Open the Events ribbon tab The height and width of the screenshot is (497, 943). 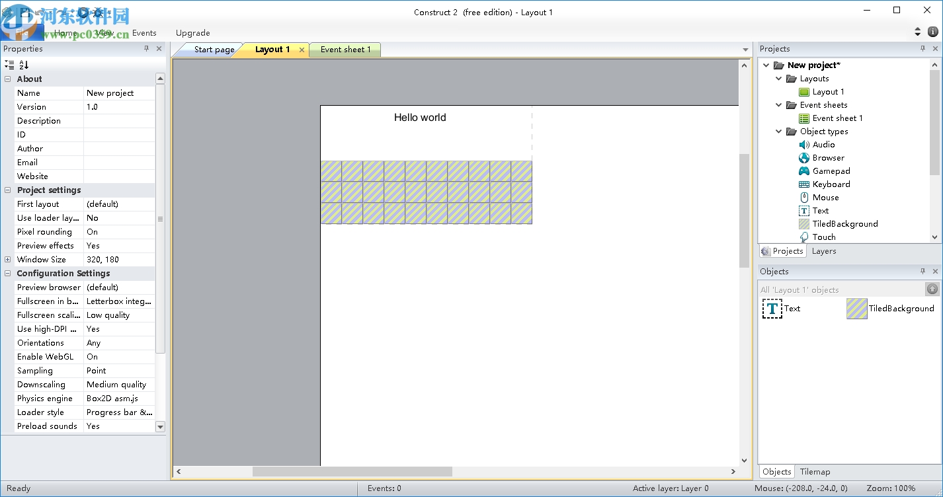coord(144,32)
